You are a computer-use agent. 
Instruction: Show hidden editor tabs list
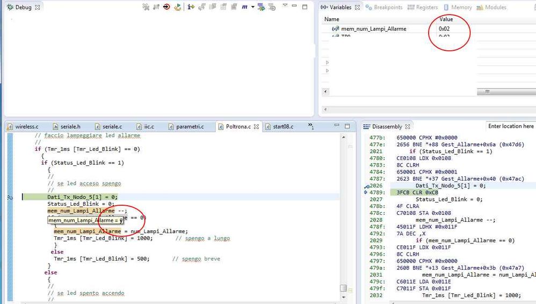pos(311,126)
